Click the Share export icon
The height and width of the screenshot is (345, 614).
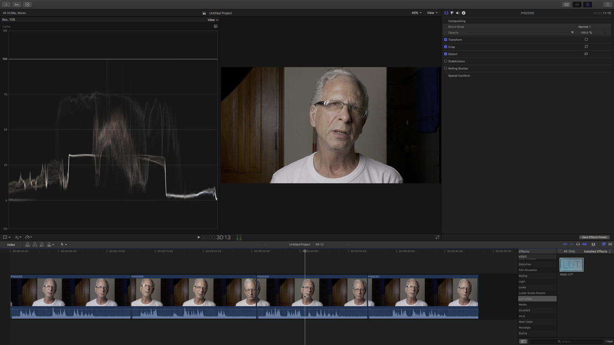click(607, 4)
